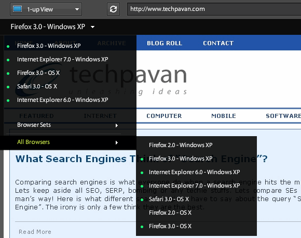Toggle Internet Explorer 7.0 - Windows XP in submenu

point(196,186)
